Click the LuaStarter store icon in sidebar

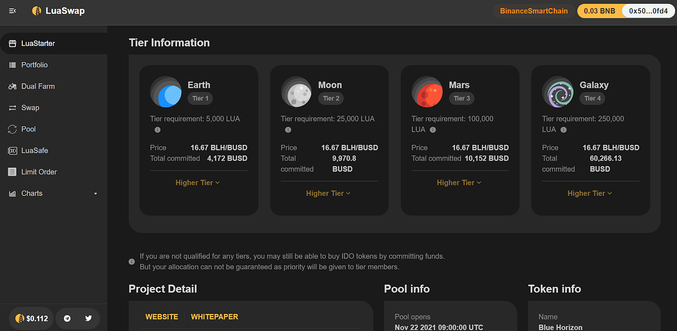coord(13,44)
